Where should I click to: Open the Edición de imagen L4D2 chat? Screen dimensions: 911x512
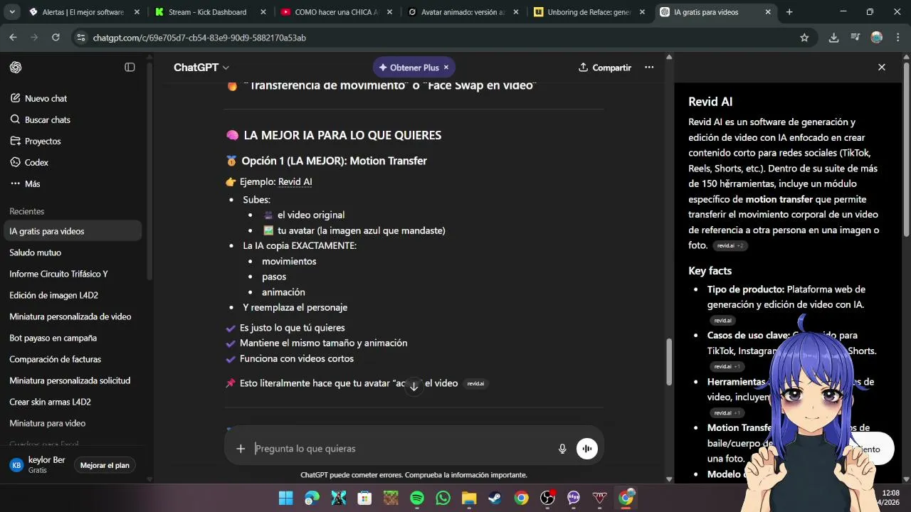(74, 296)
